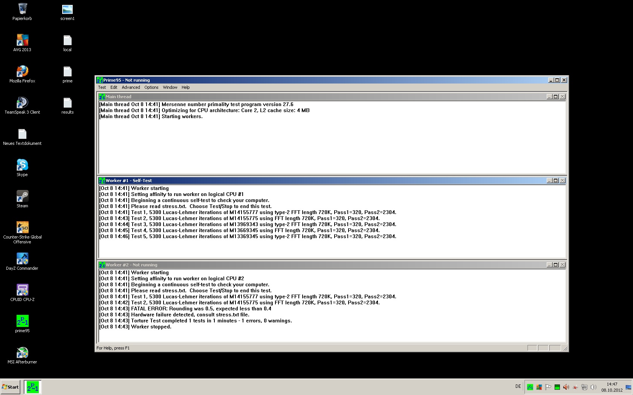This screenshot has width=633, height=395.
Task: Open the results text file icon
Action: click(67, 106)
